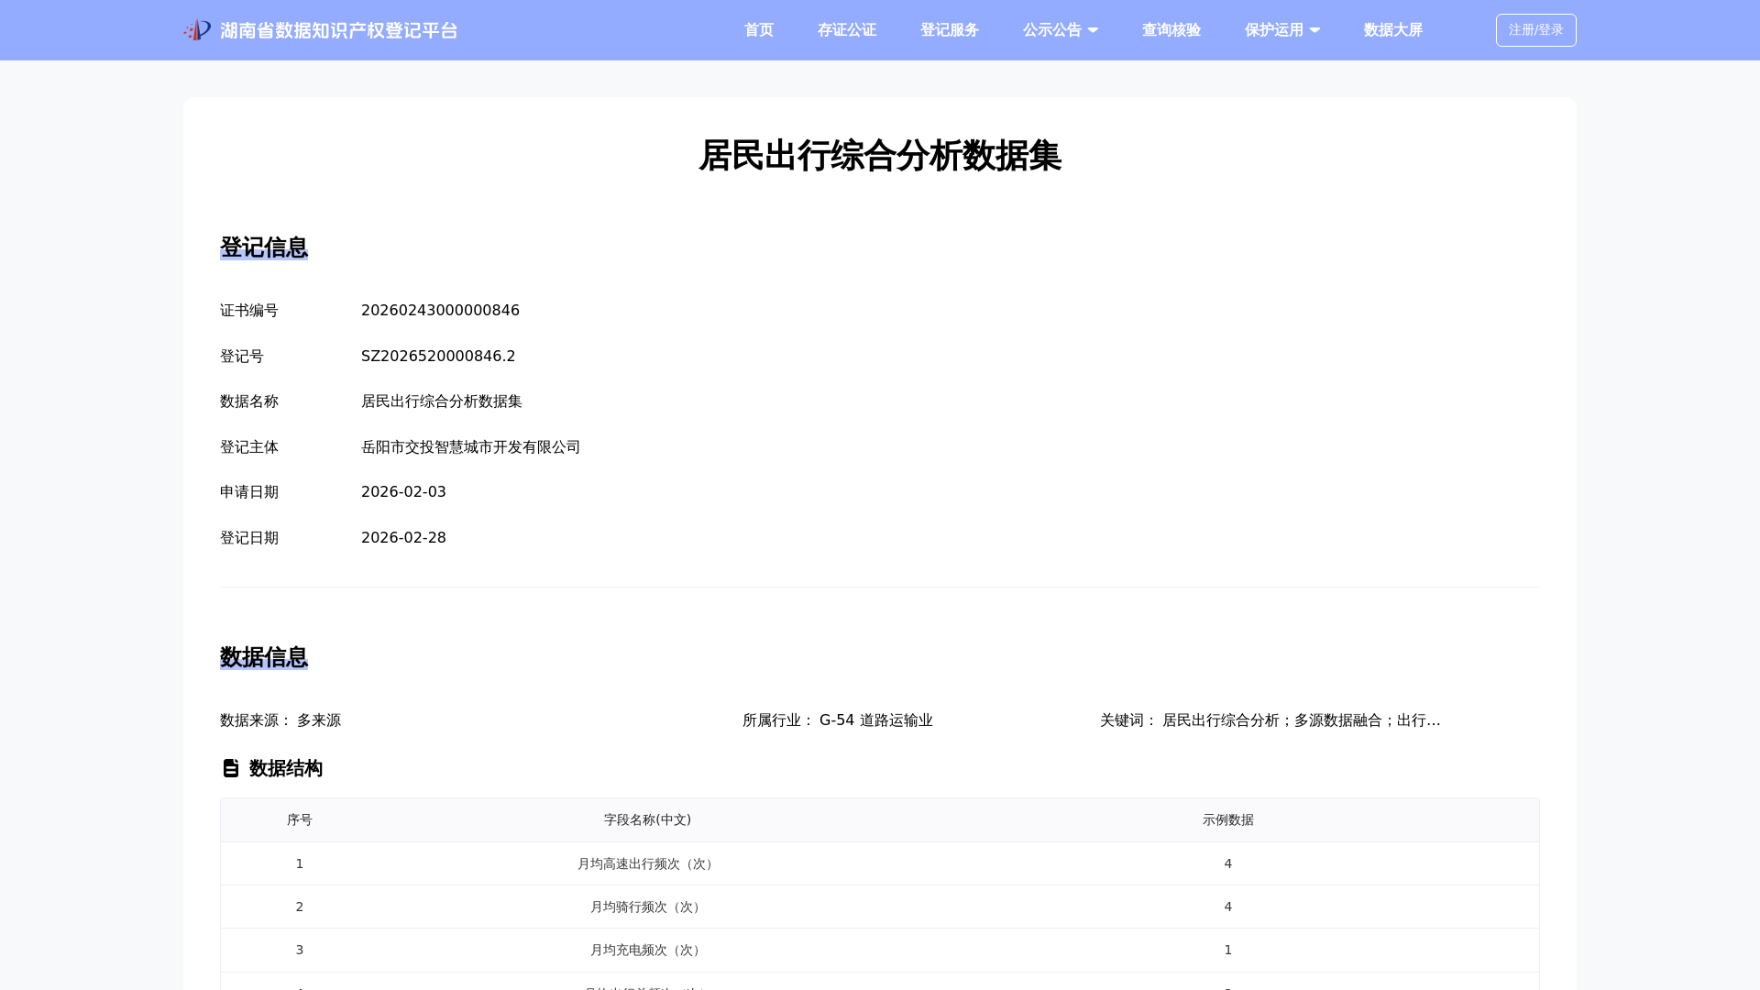Viewport: 1760px width, 990px height.
Task: Click registration date 2026-02-28
Action: pos(403,538)
